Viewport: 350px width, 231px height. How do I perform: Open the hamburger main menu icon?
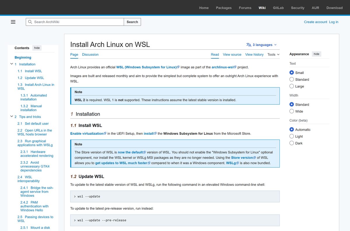(13, 22)
